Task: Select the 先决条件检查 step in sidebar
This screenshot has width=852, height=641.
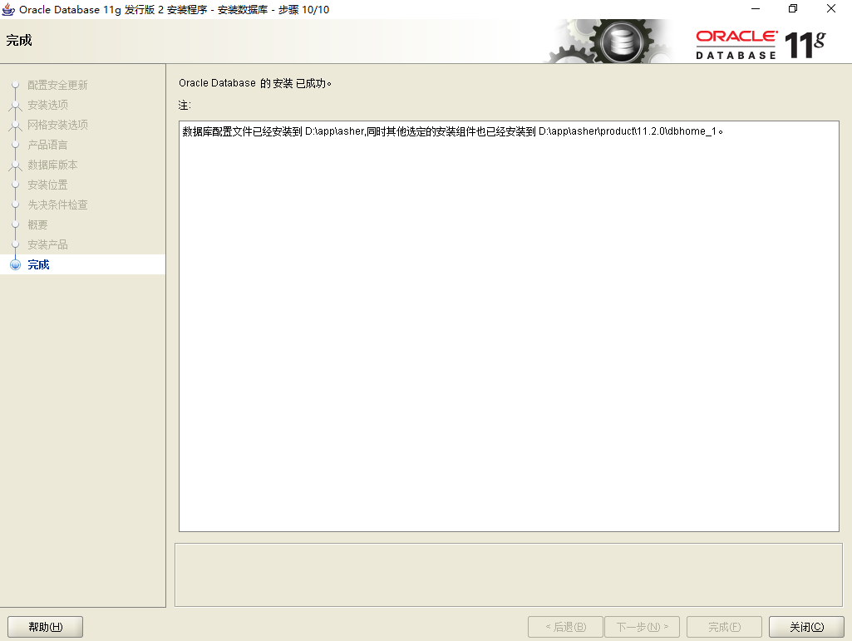Action: click(57, 205)
